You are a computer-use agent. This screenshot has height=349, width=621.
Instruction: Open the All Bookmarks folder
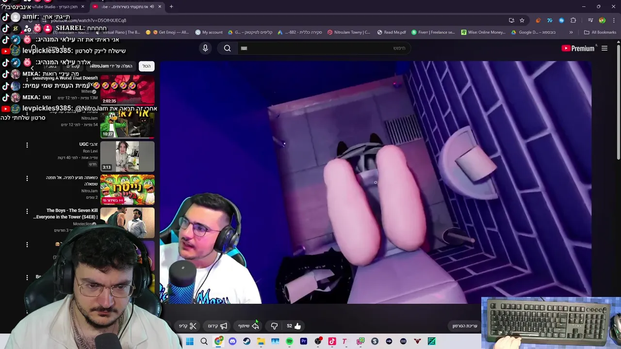coord(600,32)
